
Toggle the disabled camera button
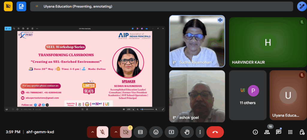[x=126, y=132]
